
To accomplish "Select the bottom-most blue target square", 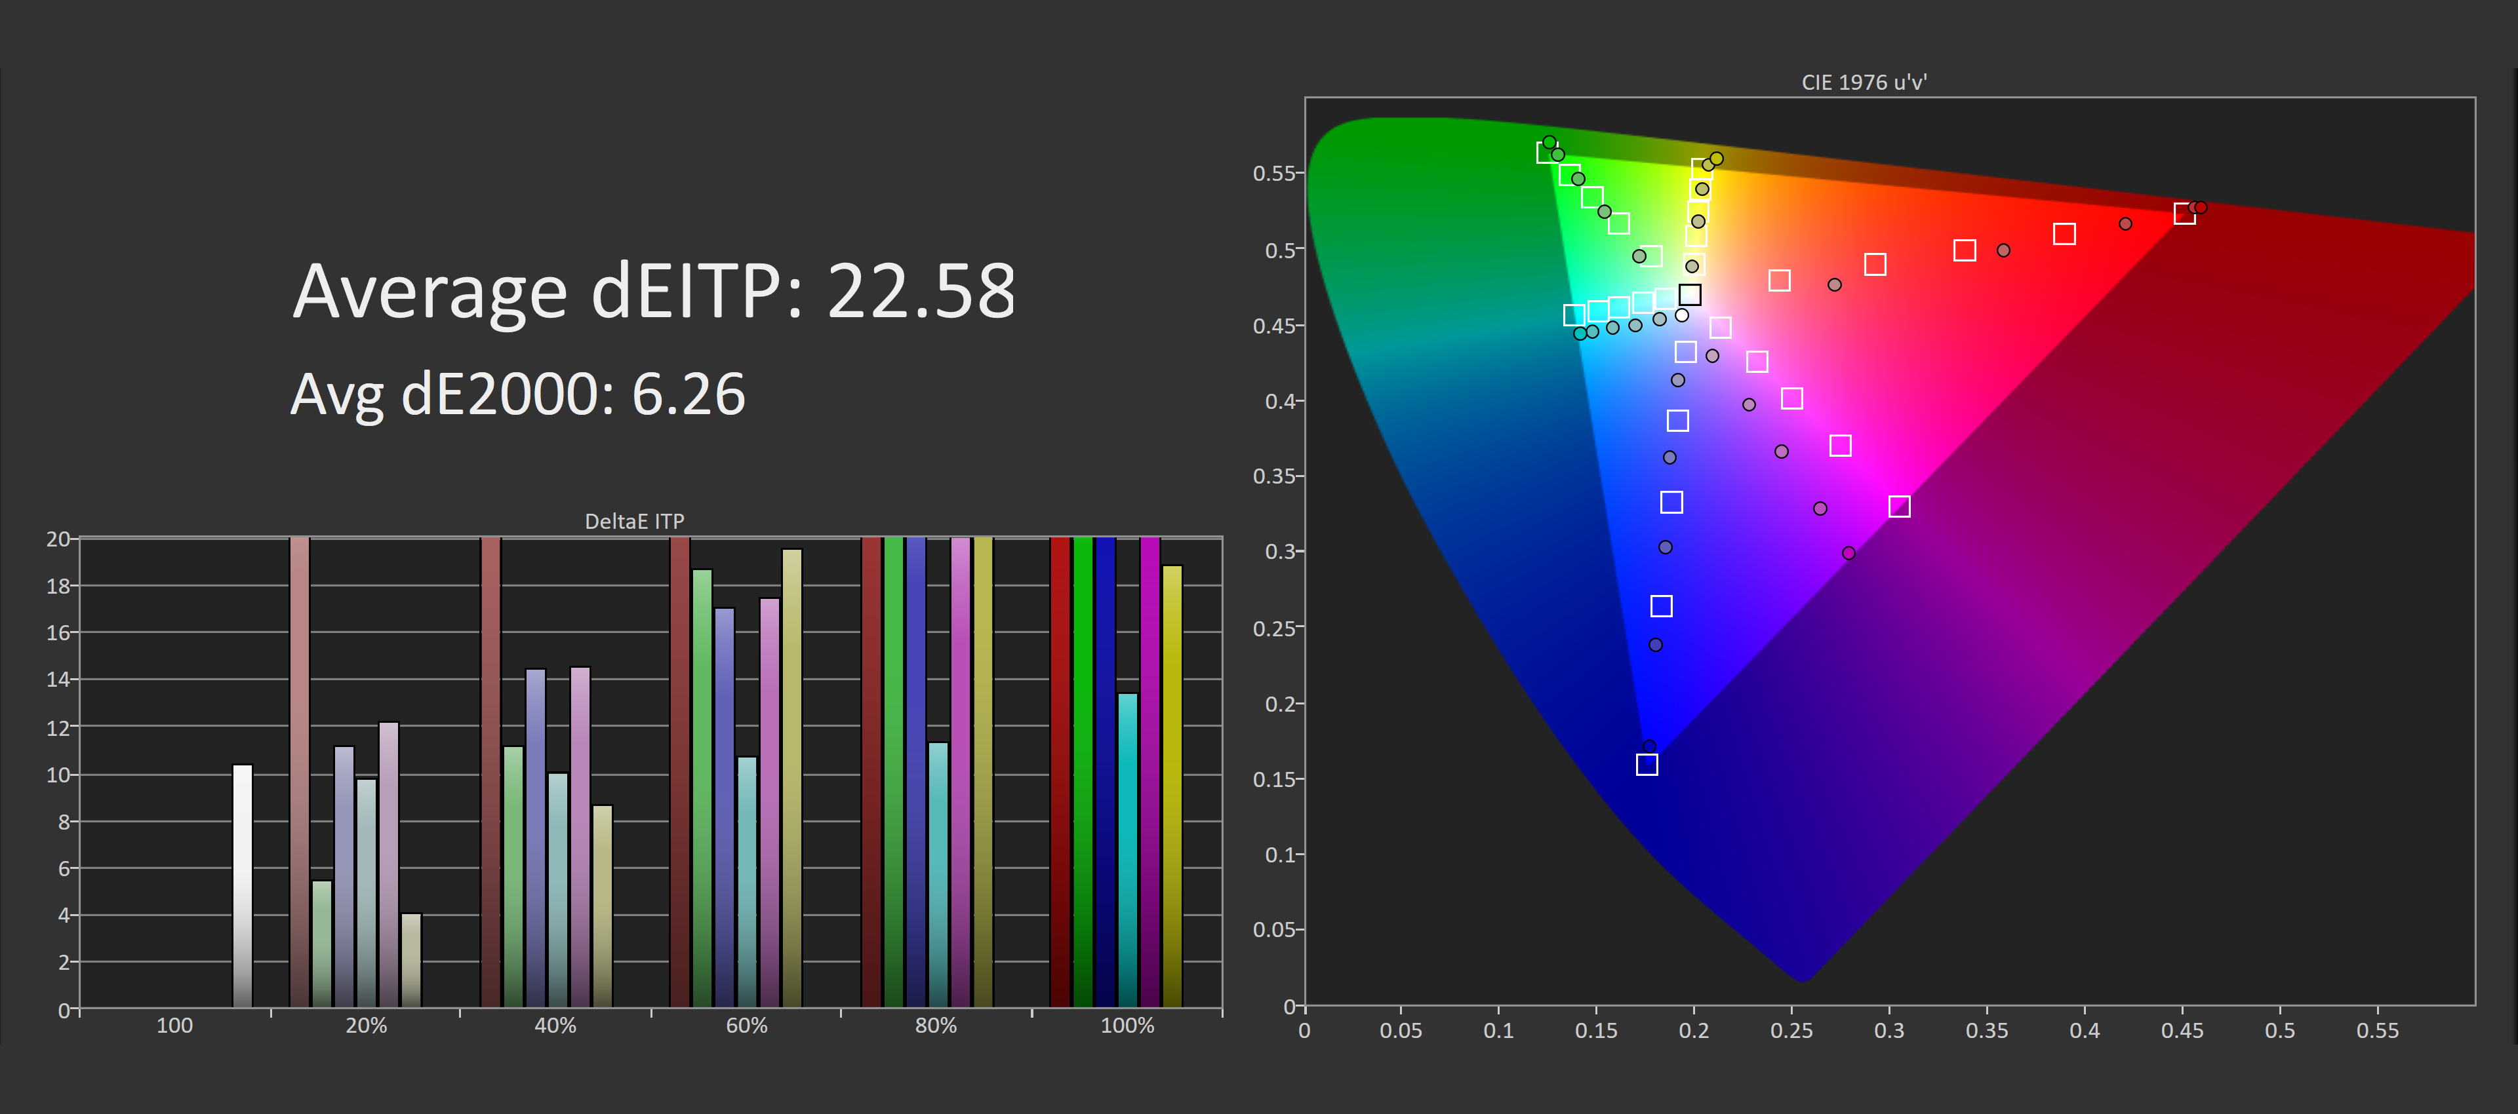I will coord(1647,764).
